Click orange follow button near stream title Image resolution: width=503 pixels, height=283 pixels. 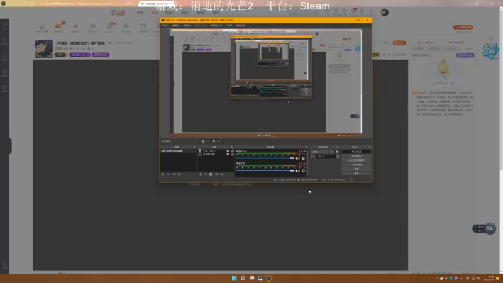coord(399,43)
